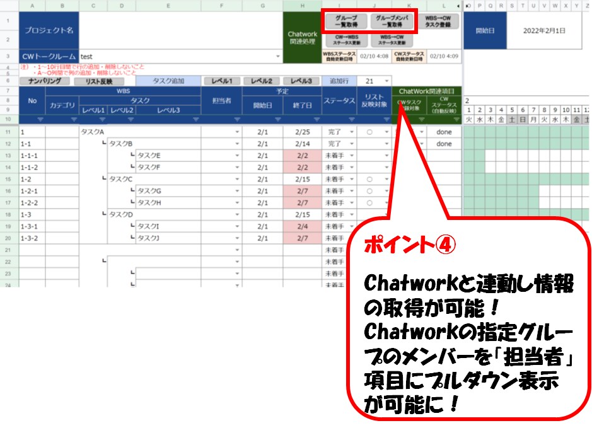Screen dimensions: 592x428
Task: Click the レベル3 add-task button
Action: (x=301, y=81)
